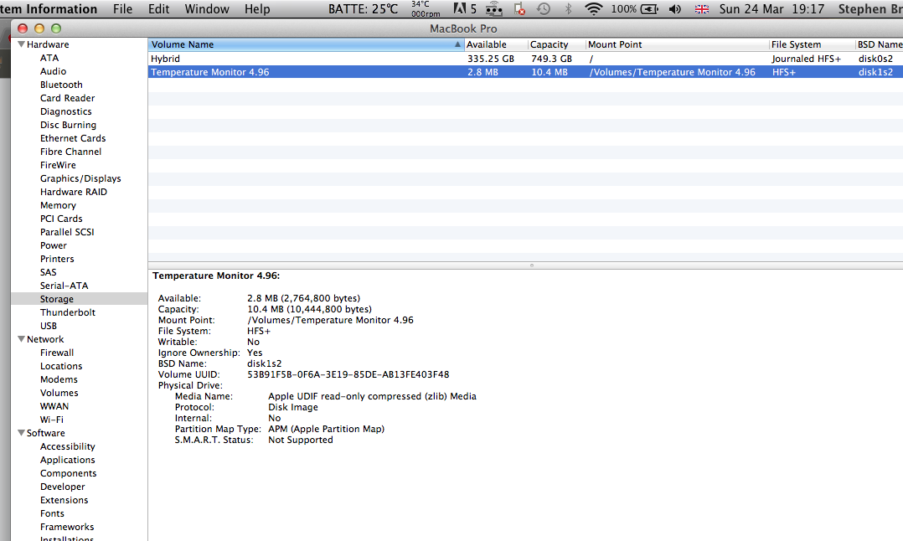Viewport: 903px width, 541px height.
Task: Select Memory in the sidebar
Action: pos(58,205)
